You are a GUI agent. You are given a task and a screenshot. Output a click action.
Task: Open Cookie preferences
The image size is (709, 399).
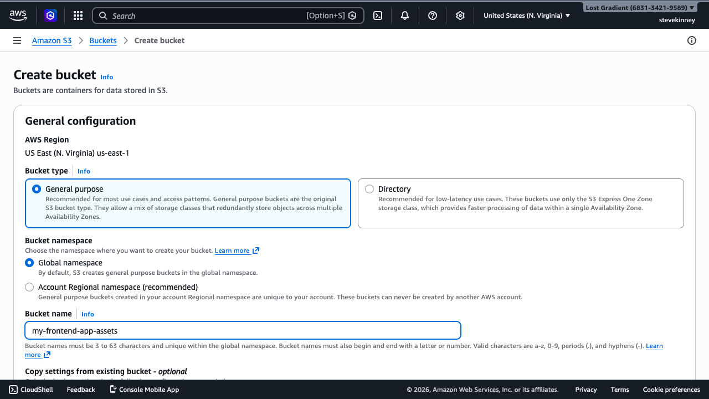pyautogui.click(x=671, y=390)
